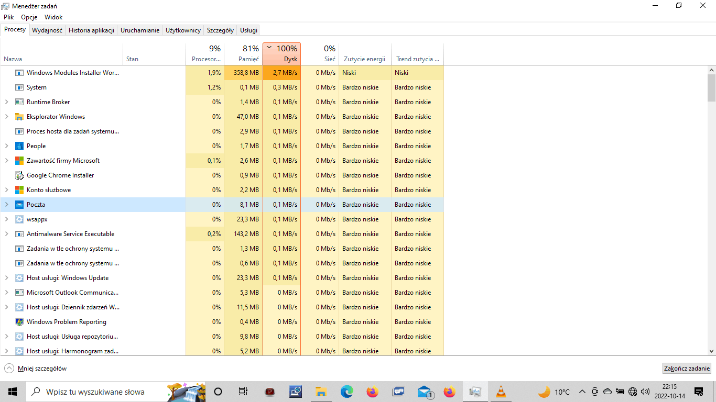Screen dimensions: 716x402
Task: Click the volume speaker tray icon
Action: [x=645, y=392]
